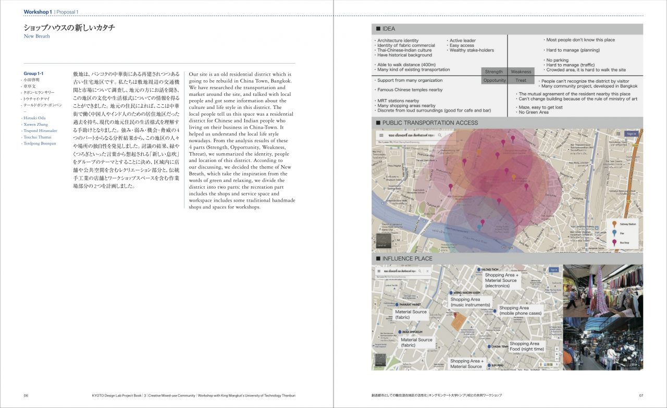Select the blue pier marker near the river
The width and height of the screenshot is (667, 408).
coord(479,228)
